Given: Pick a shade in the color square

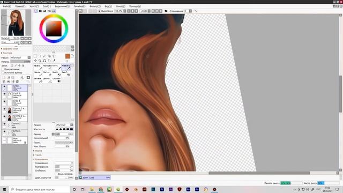Looking at the screenshot, I should 54,28.
